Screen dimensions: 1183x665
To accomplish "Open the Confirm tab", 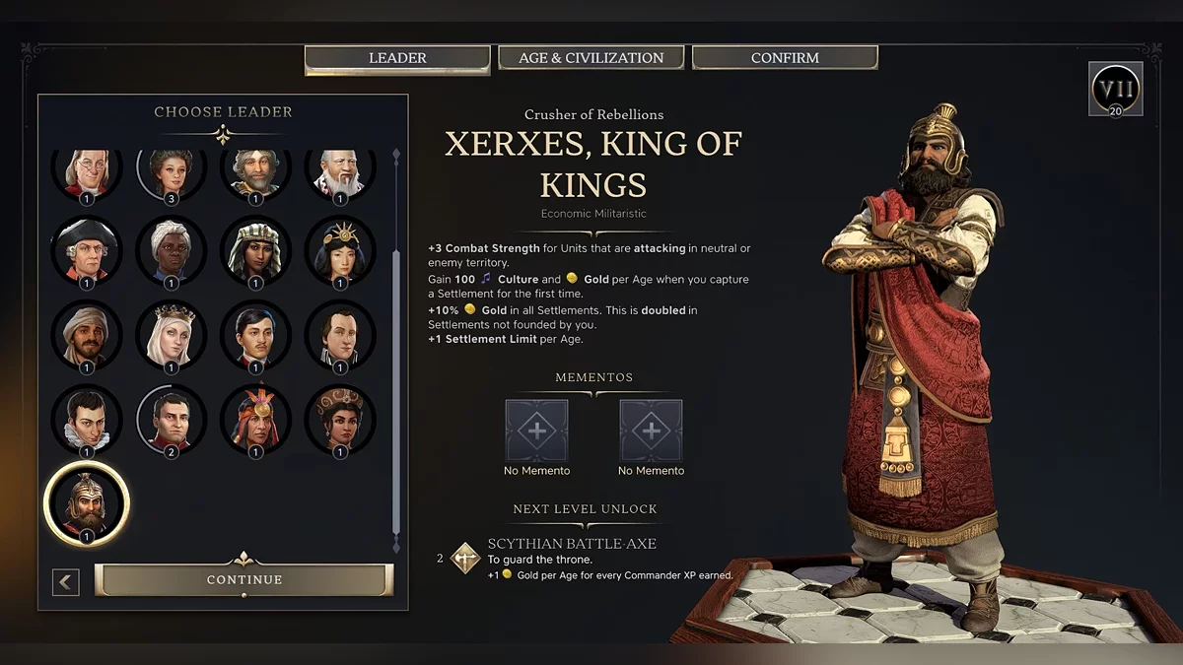I will (785, 58).
